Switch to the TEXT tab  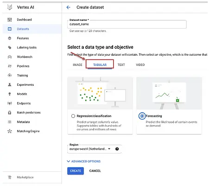(x=121, y=65)
